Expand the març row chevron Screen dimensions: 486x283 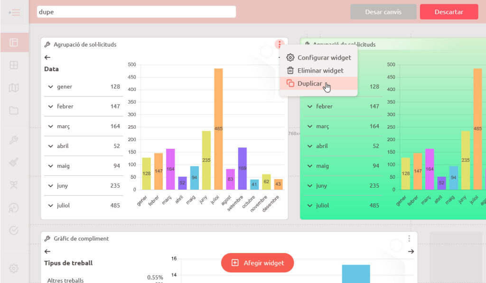click(50, 126)
